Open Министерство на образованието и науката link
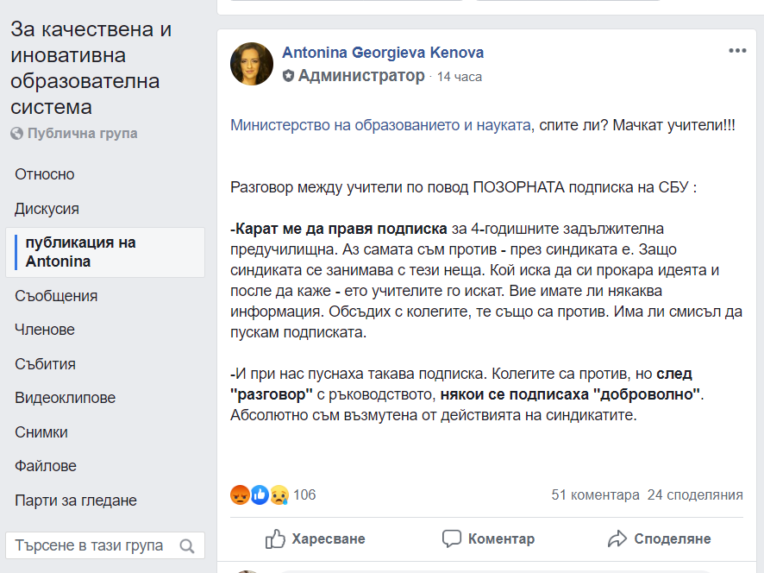The height and width of the screenshot is (573, 764). (x=380, y=125)
